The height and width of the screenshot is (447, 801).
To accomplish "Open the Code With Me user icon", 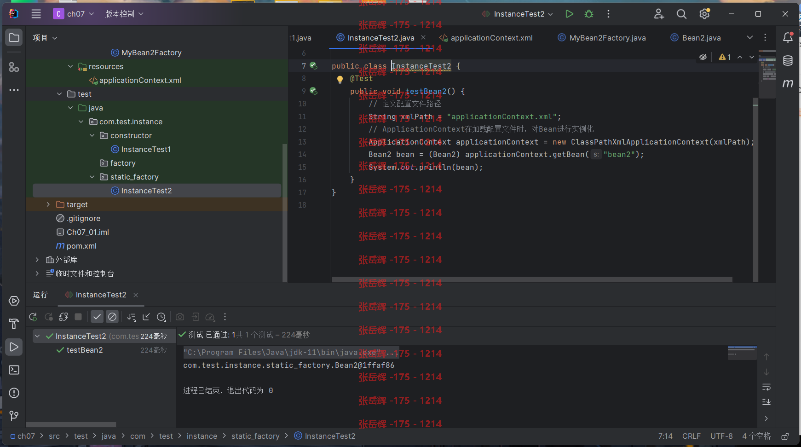I will pos(659,14).
